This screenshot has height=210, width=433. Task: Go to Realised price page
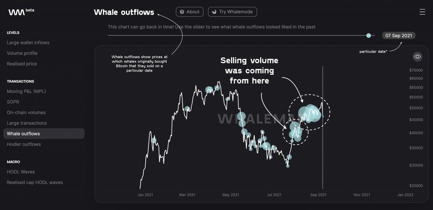click(22, 64)
